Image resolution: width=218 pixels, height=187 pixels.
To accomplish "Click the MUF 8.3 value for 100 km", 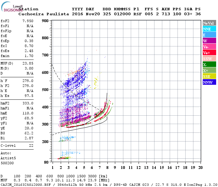I will pyautogui.click(x=17, y=180).
